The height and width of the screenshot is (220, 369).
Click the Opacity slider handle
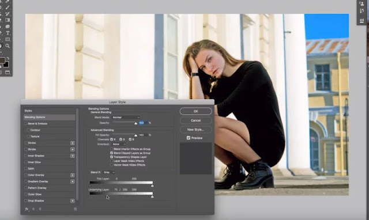tap(136, 123)
